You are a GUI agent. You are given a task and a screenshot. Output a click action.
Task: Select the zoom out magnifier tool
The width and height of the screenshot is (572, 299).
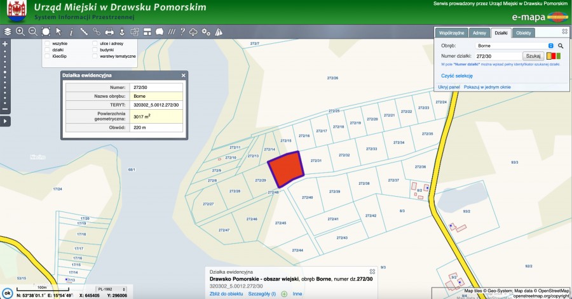(33, 31)
